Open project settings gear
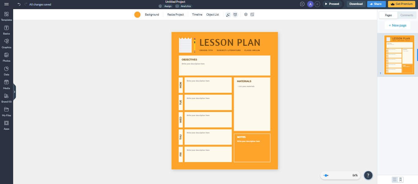 click(x=246, y=14)
